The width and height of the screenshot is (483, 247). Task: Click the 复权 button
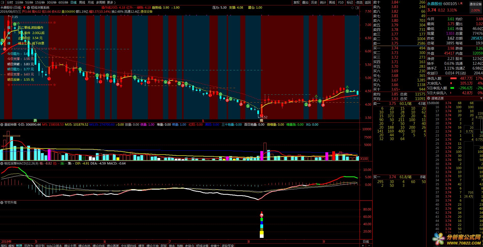(296, 2)
